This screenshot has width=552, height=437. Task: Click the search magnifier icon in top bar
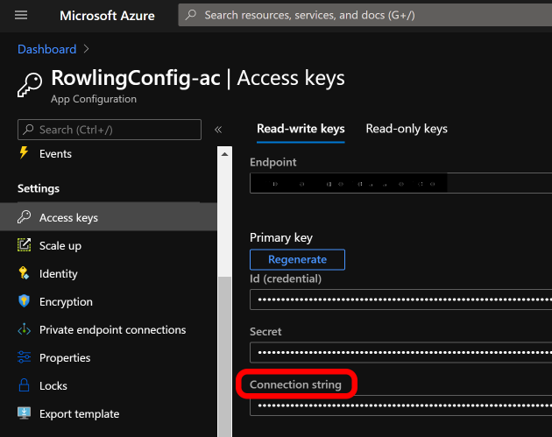pyautogui.click(x=191, y=15)
